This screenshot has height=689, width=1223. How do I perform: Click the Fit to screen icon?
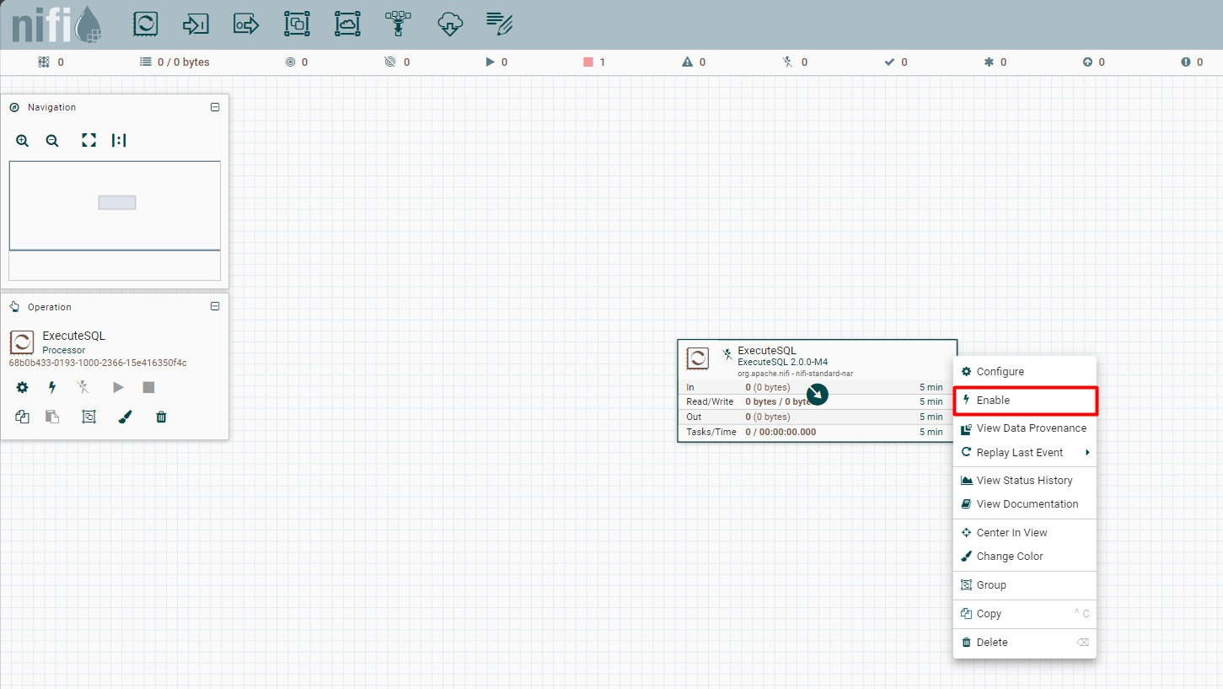89,141
